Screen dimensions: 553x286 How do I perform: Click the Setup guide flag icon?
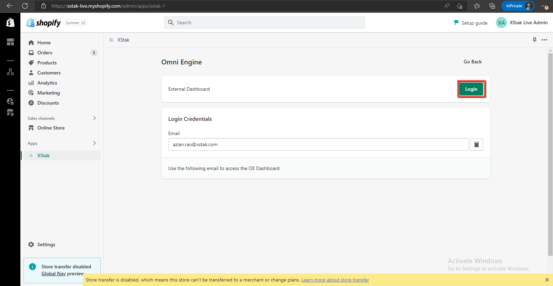(456, 23)
